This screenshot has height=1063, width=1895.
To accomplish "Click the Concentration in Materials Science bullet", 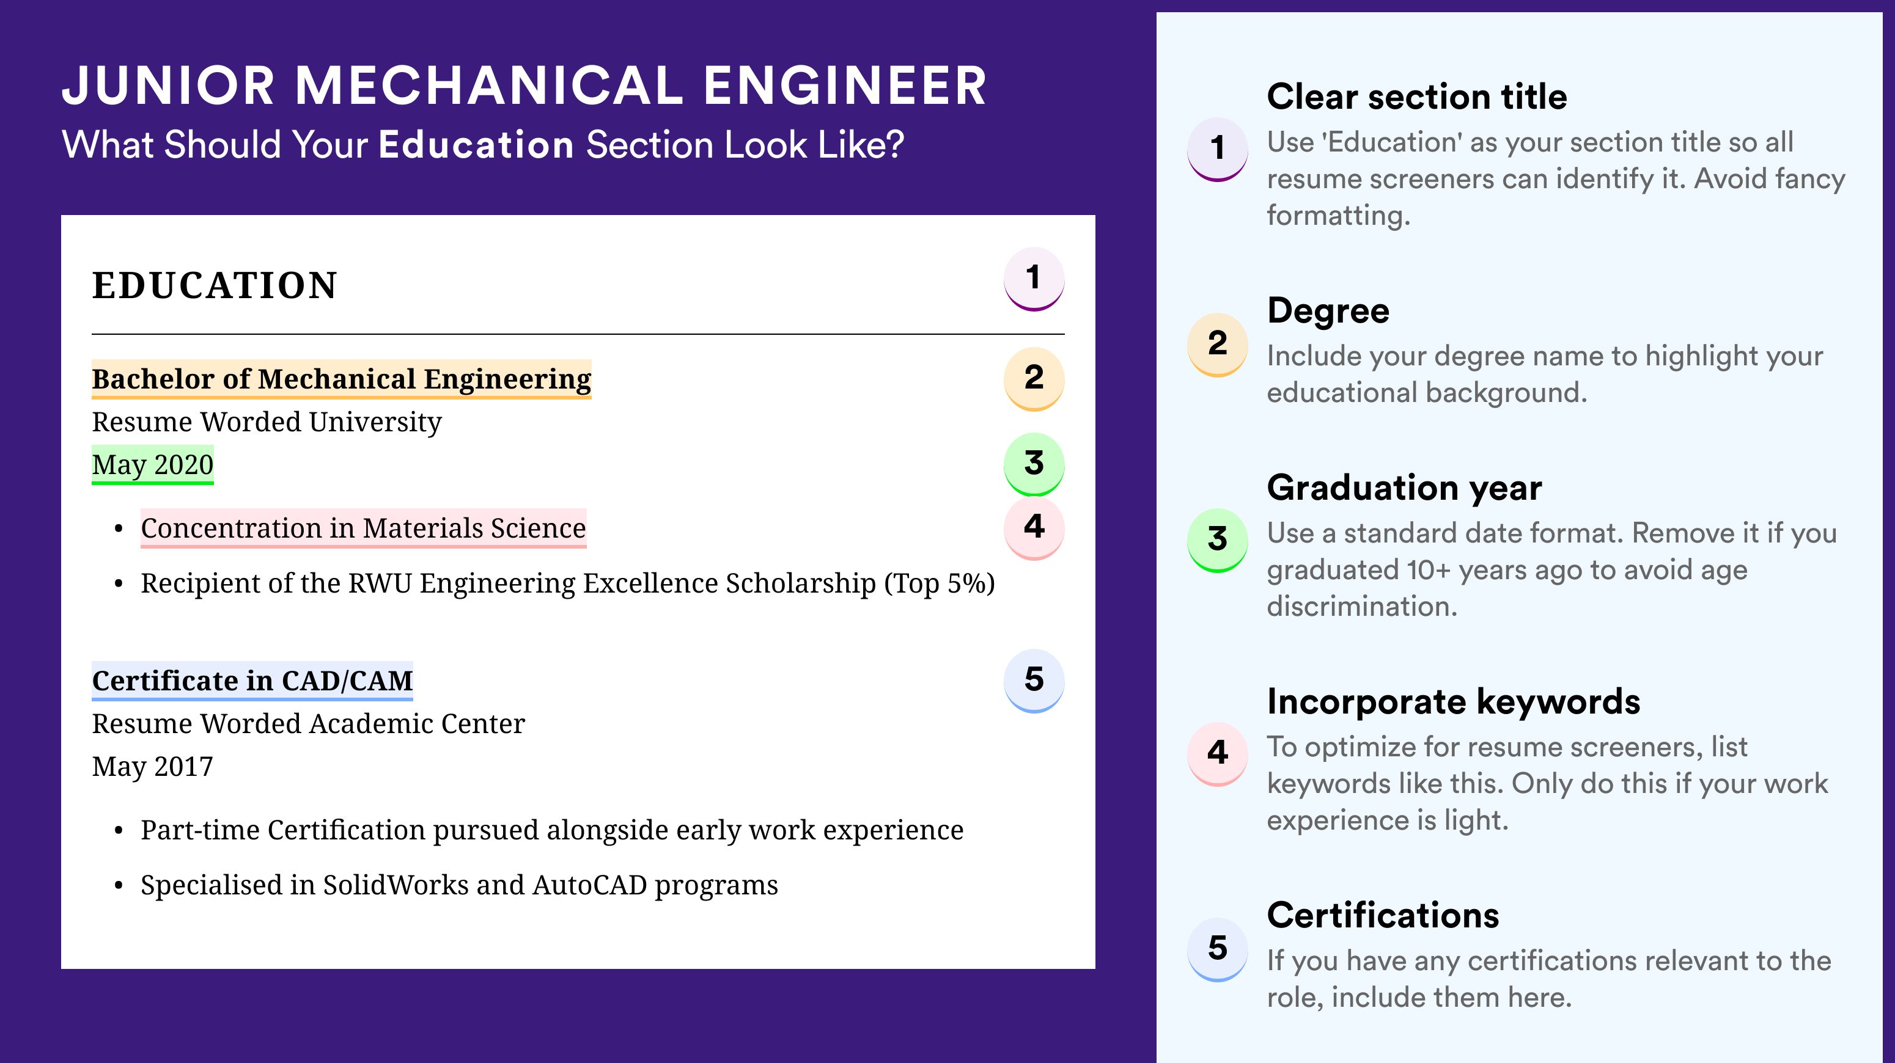I will pos(363,528).
